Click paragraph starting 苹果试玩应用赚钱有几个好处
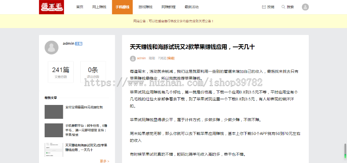The width and height of the screenshot is (347, 163). point(214,99)
